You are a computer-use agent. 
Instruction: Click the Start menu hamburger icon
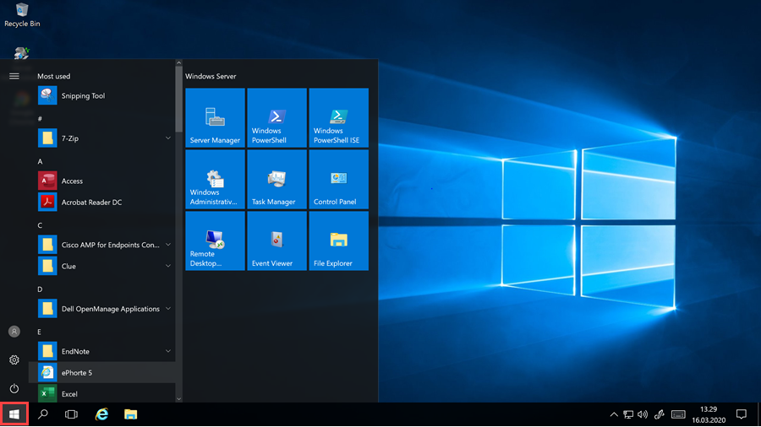pyautogui.click(x=14, y=76)
